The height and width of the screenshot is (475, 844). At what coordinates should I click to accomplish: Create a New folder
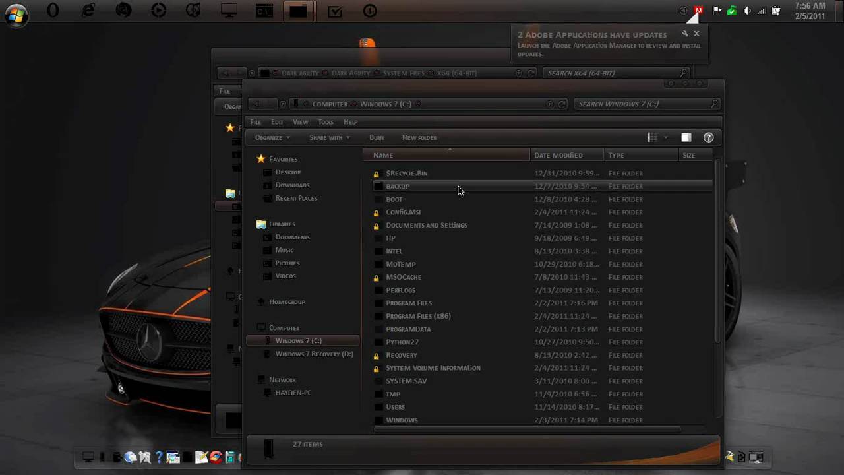point(419,137)
